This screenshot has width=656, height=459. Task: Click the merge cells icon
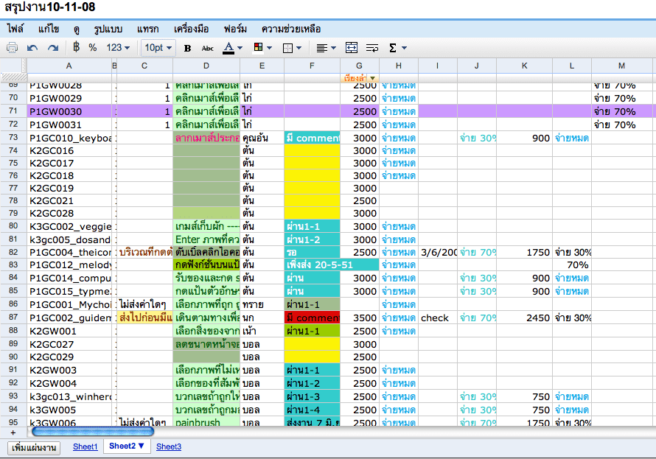click(352, 48)
